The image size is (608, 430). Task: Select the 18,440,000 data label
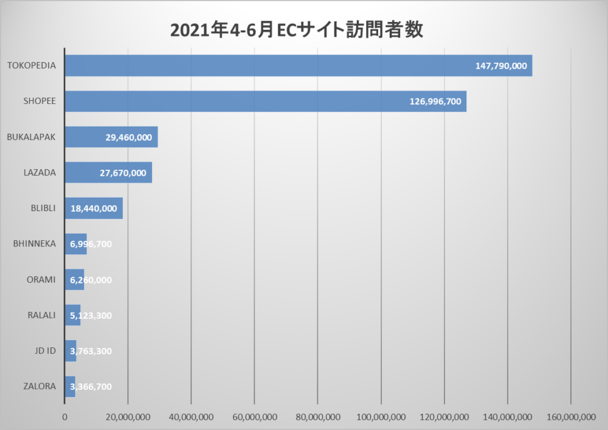(94, 209)
